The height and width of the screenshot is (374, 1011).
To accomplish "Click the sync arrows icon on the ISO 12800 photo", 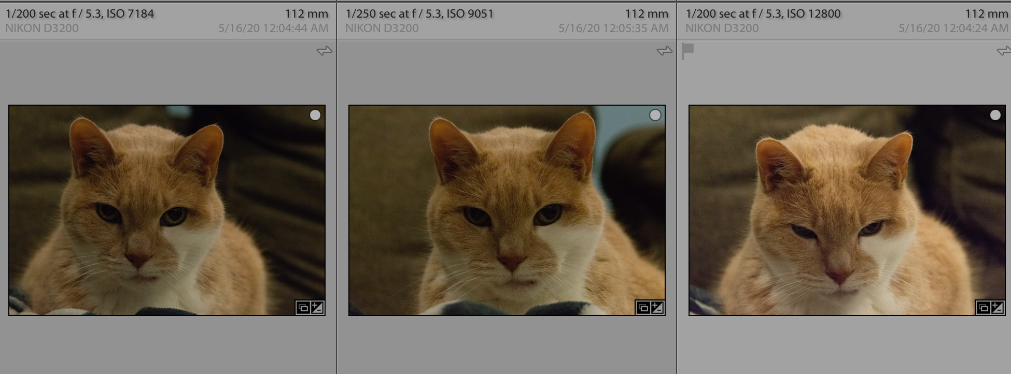I will [x=1004, y=51].
